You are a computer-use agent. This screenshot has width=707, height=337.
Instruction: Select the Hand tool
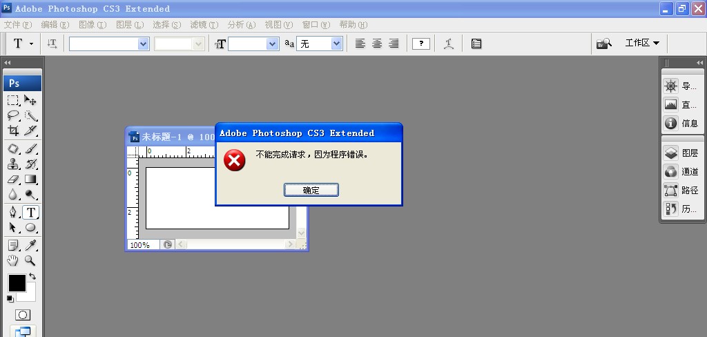click(14, 260)
